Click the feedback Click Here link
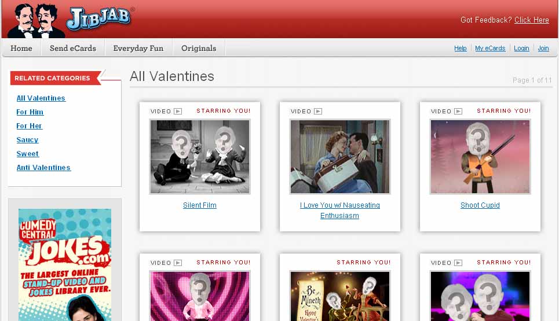This screenshot has width=559, height=321. pyautogui.click(x=532, y=20)
